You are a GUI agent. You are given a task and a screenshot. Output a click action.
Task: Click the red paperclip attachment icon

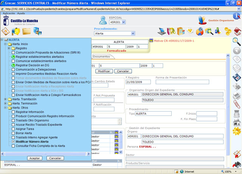point(237,104)
